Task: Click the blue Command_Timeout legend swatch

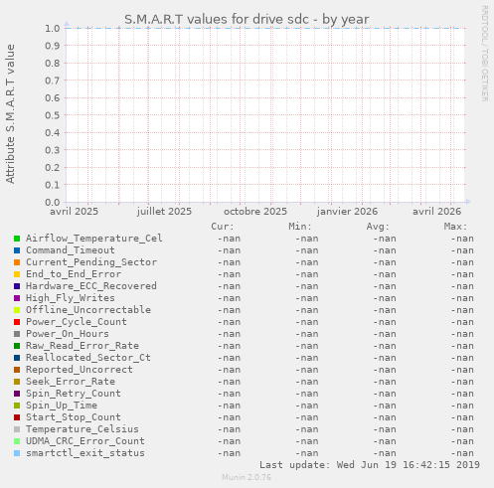Action: pos(17,250)
